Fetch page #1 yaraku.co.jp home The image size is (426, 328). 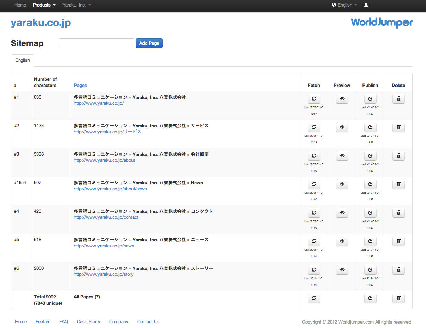pyautogui.click(x=314, y=99)
